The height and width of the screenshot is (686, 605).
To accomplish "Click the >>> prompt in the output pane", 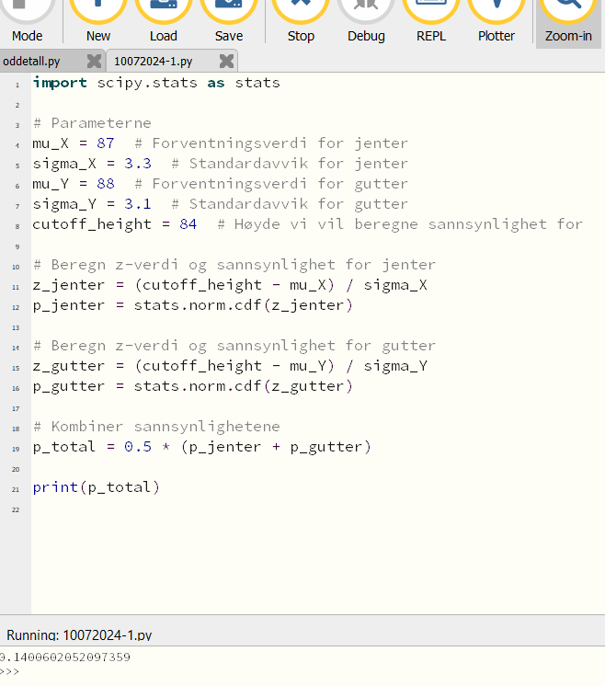I will pyautogui.click(x=10, y=672).
